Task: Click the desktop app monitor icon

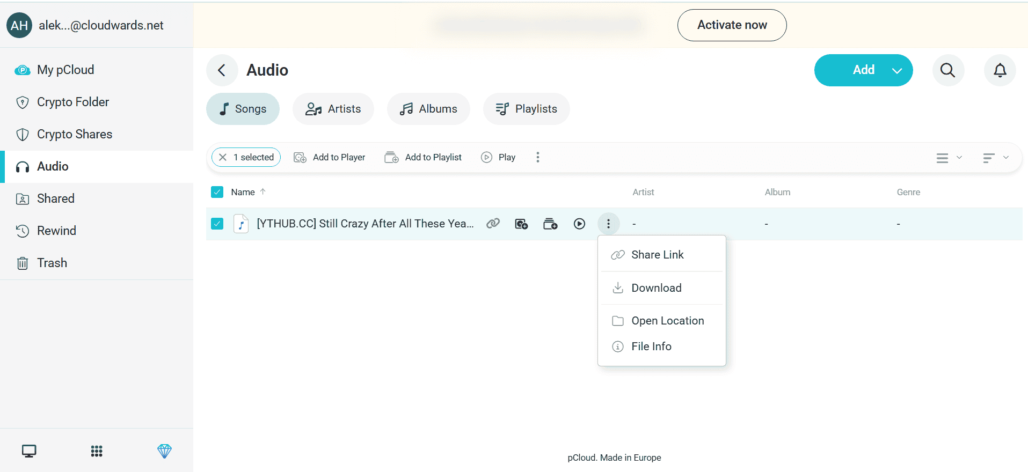Action: [29, 451]
